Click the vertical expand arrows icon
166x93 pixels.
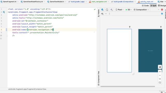pos(109,14)
